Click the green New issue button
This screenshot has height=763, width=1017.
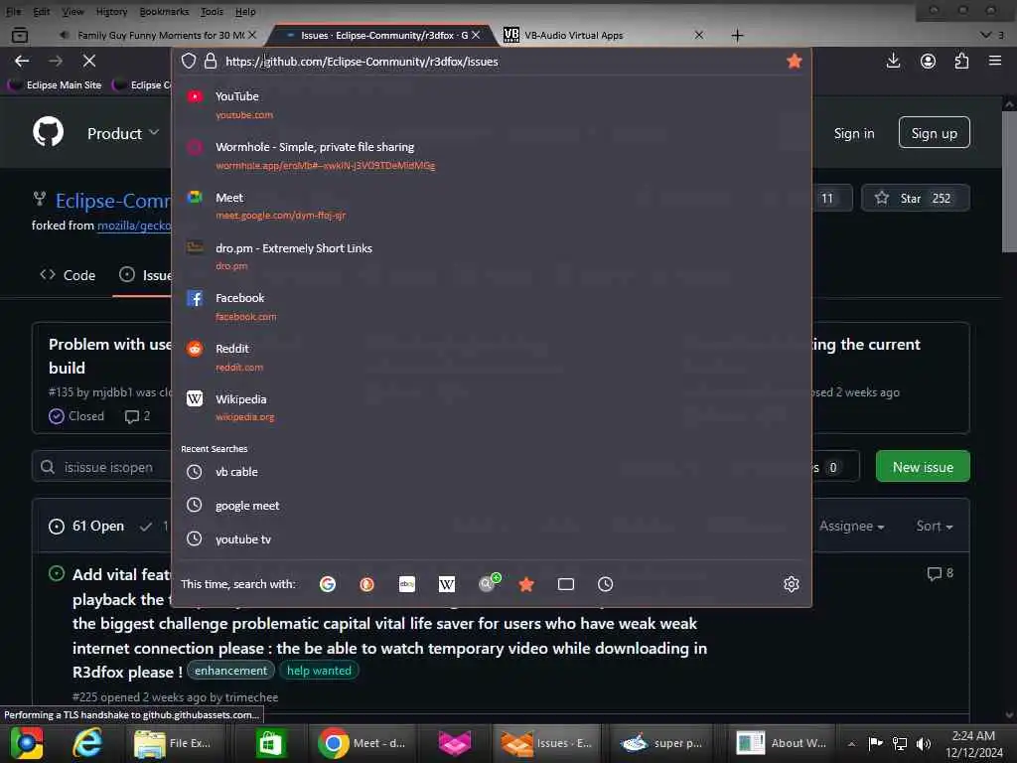pos(923,467)
